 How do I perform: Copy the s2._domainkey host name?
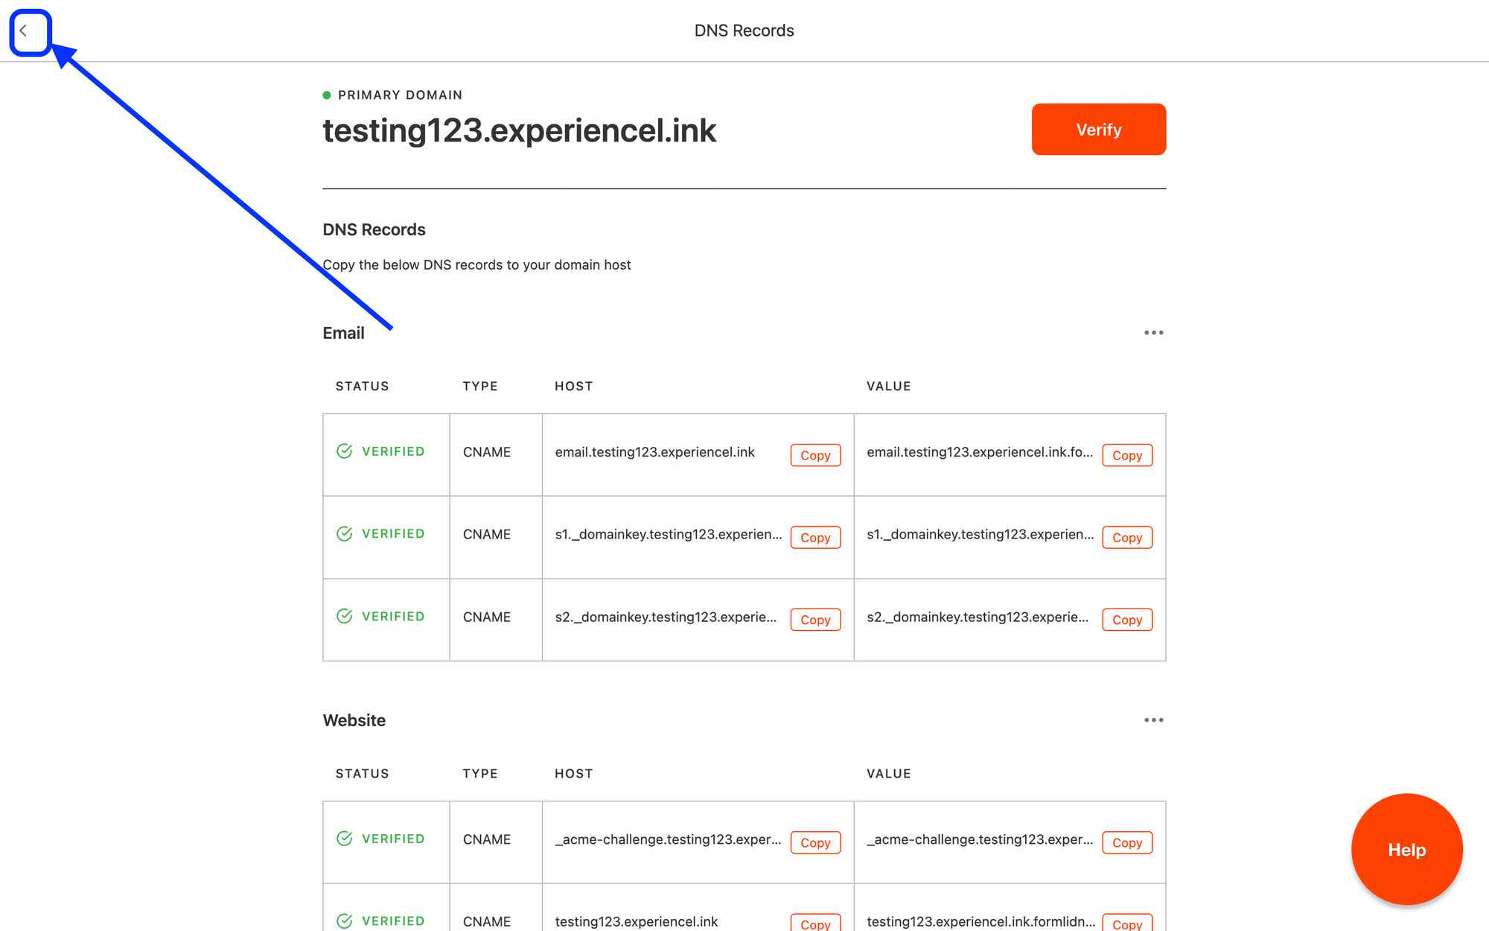coord(815,620)
